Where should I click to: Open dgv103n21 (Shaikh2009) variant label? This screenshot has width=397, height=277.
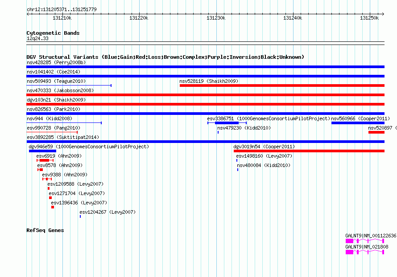(x=56, y=100)
